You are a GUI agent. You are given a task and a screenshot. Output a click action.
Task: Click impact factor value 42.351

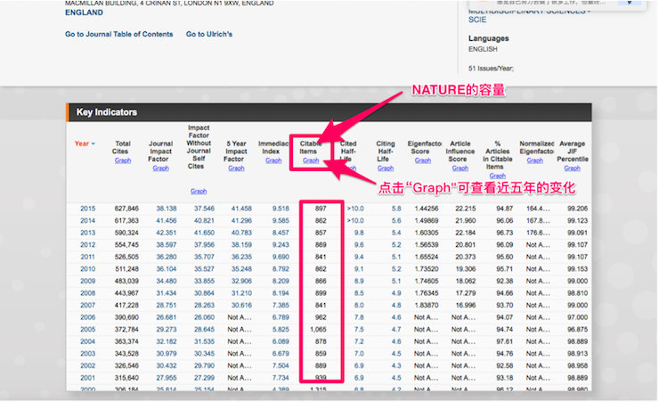(167, 233)
